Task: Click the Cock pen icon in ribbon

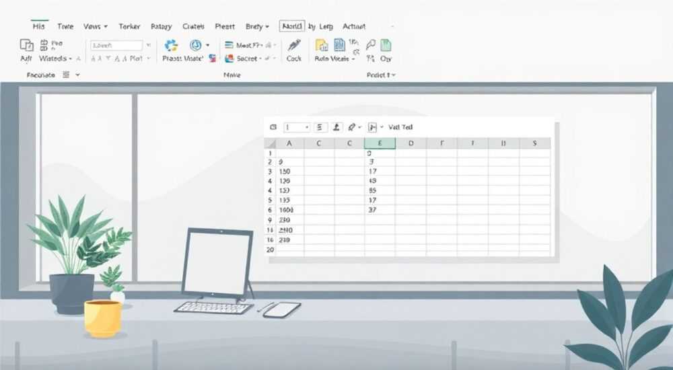Action: [x=294, y=45]
